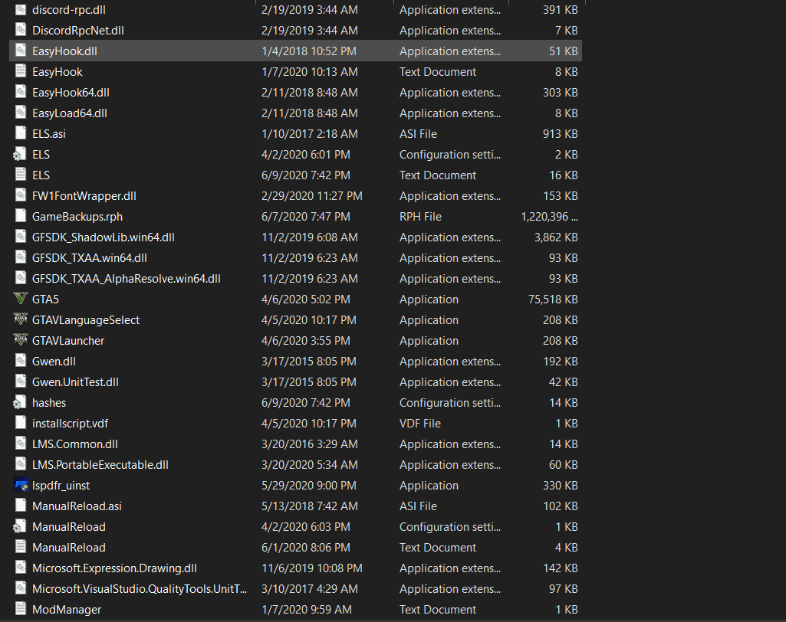Click the ELS.asi file icon
The height and width of the screenshot is (622, 786).
(x=21, y=133)
